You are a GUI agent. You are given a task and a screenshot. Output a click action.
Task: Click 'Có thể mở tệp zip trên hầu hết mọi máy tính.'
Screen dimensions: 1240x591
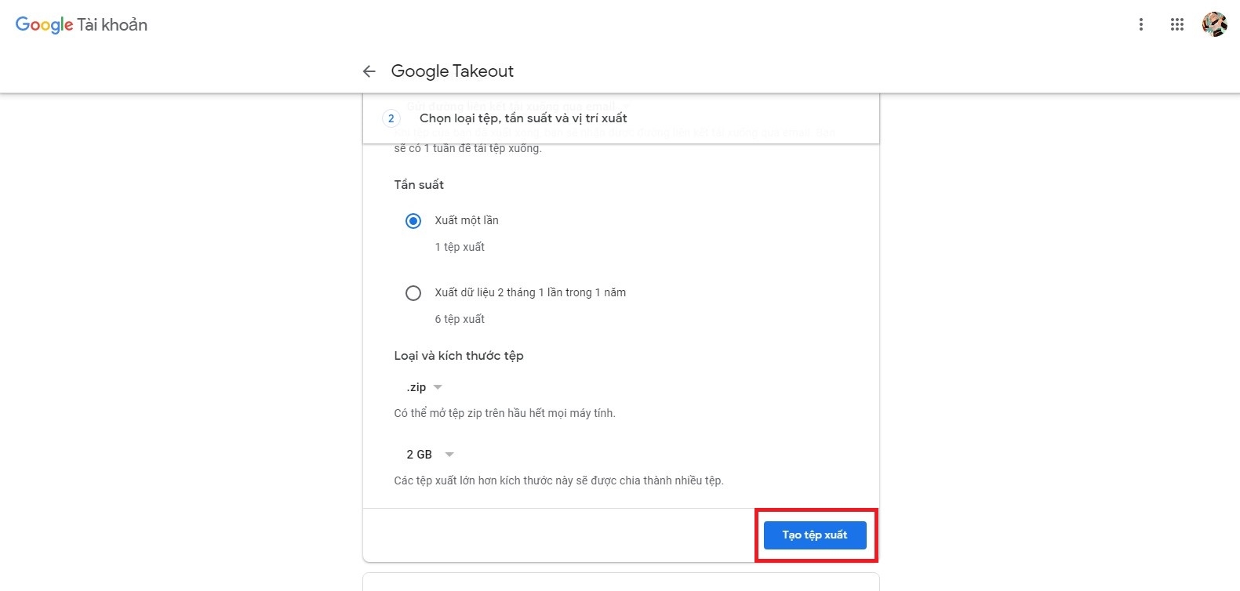(504, 413)
